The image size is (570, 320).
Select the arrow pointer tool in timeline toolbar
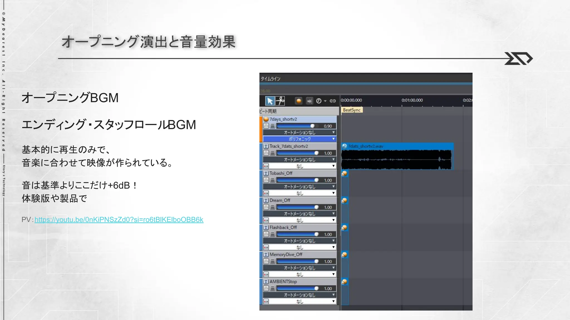(270, 101)
